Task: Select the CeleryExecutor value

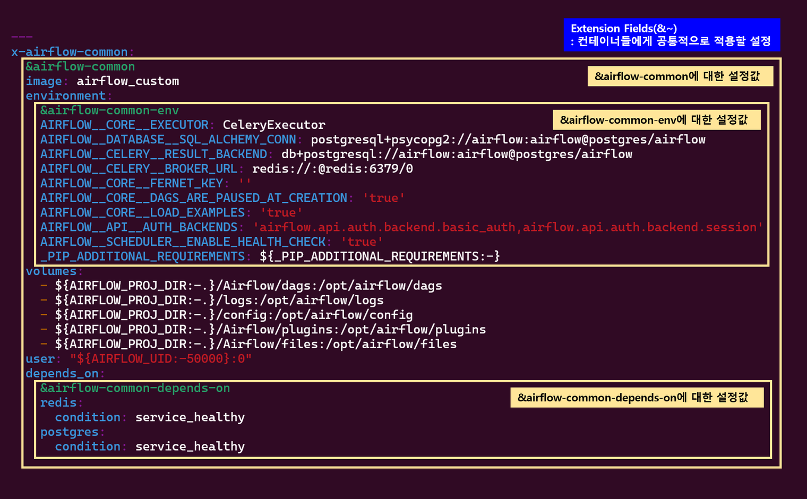Action: [x=274, y=125]
